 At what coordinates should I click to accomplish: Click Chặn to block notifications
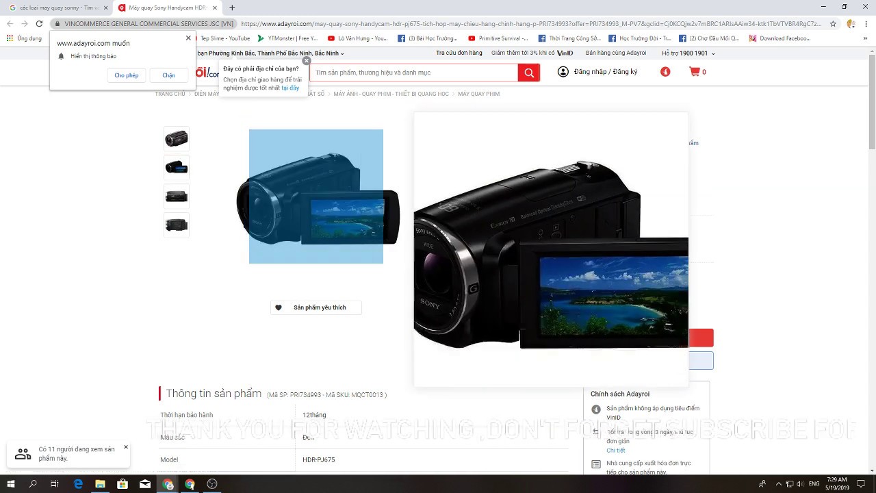tap(169, 75)
